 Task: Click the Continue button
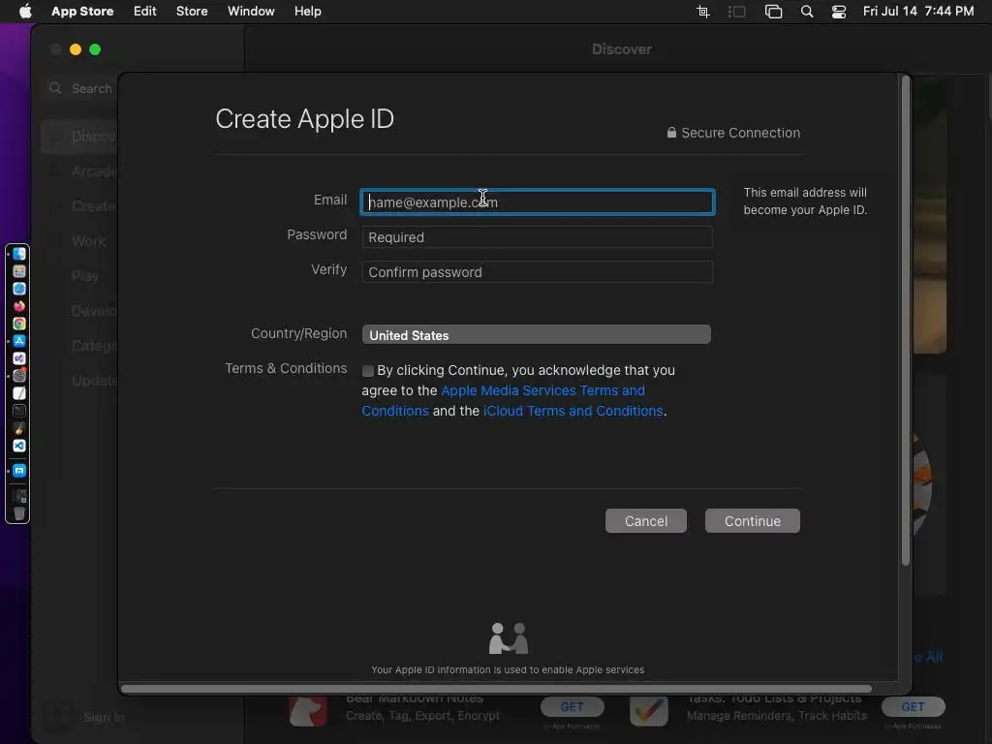(x=752, y=520)
